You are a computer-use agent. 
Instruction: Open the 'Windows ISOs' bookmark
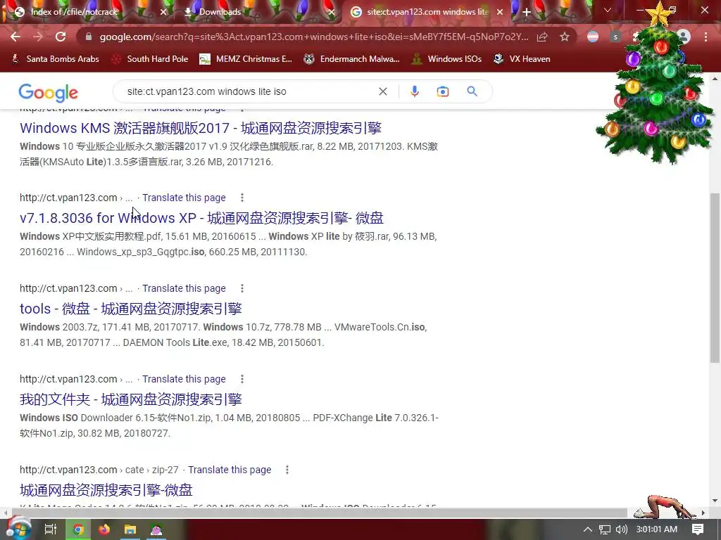(x=447, y=59)
